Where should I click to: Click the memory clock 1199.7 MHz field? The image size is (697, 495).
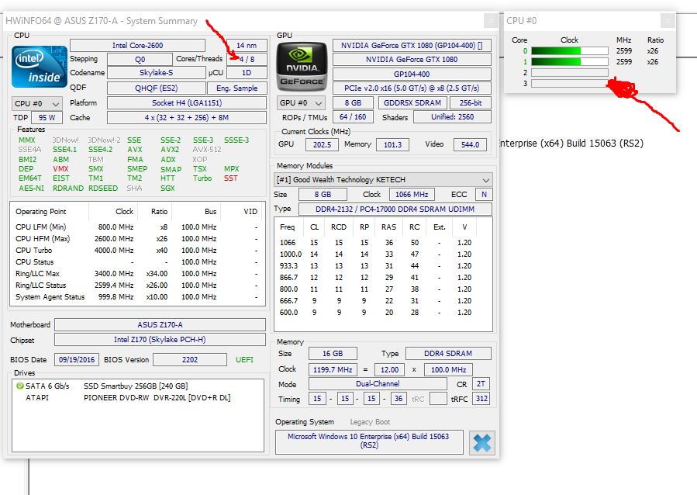pos(333,369)
